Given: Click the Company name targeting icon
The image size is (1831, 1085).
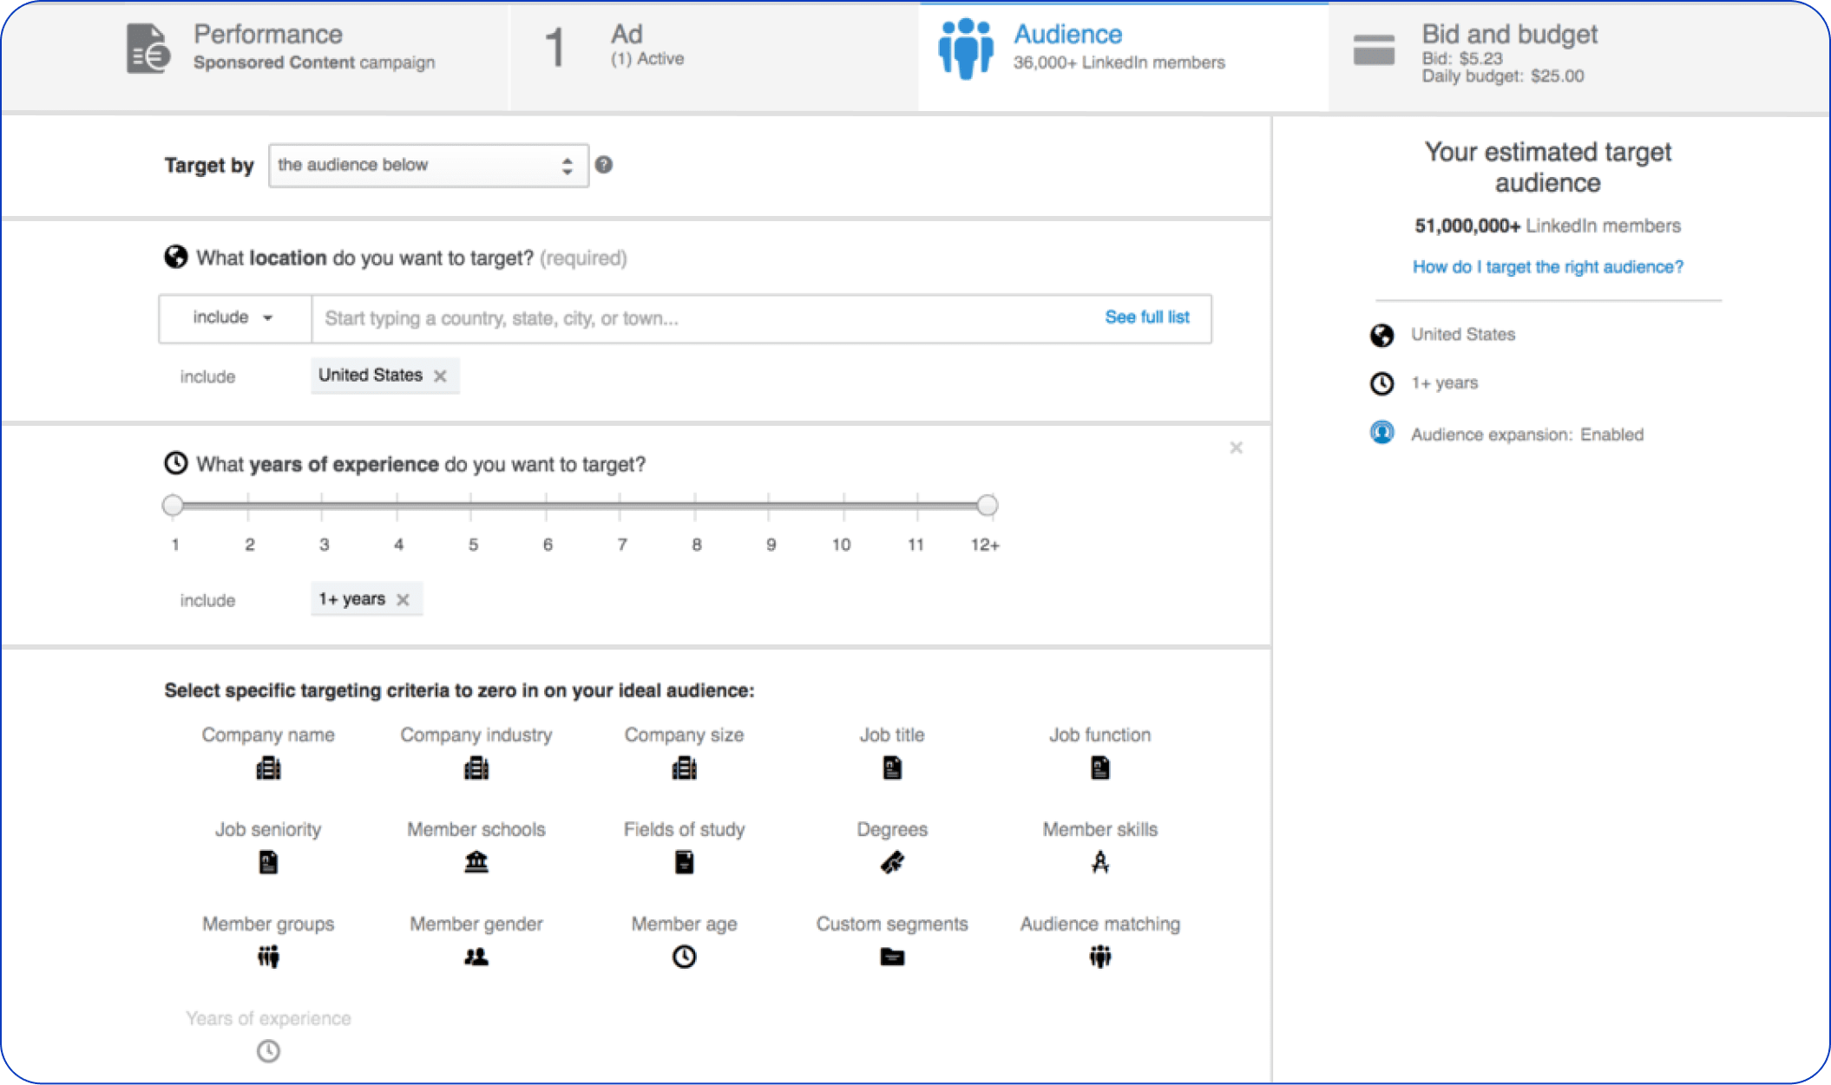Looking at the screenshot, I should coord(268,768).
